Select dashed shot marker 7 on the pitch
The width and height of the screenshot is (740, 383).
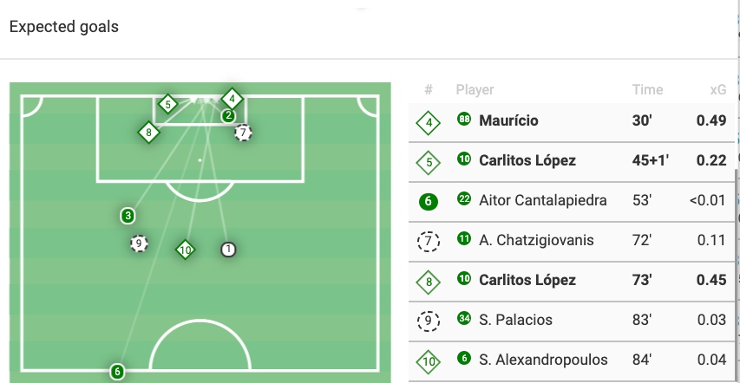(243, 133)
